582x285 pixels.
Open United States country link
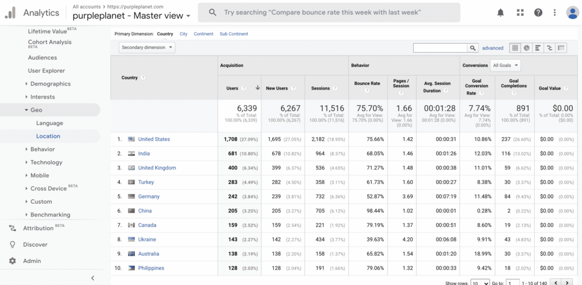[x=153, y=139]
